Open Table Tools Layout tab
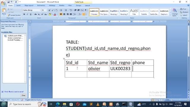This screenshot has height=107, width=190. [87, 5]
